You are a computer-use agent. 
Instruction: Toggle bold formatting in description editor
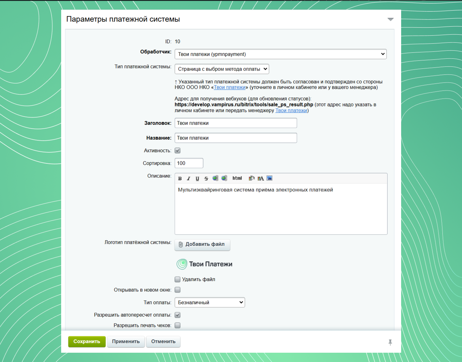coord(180,178)
